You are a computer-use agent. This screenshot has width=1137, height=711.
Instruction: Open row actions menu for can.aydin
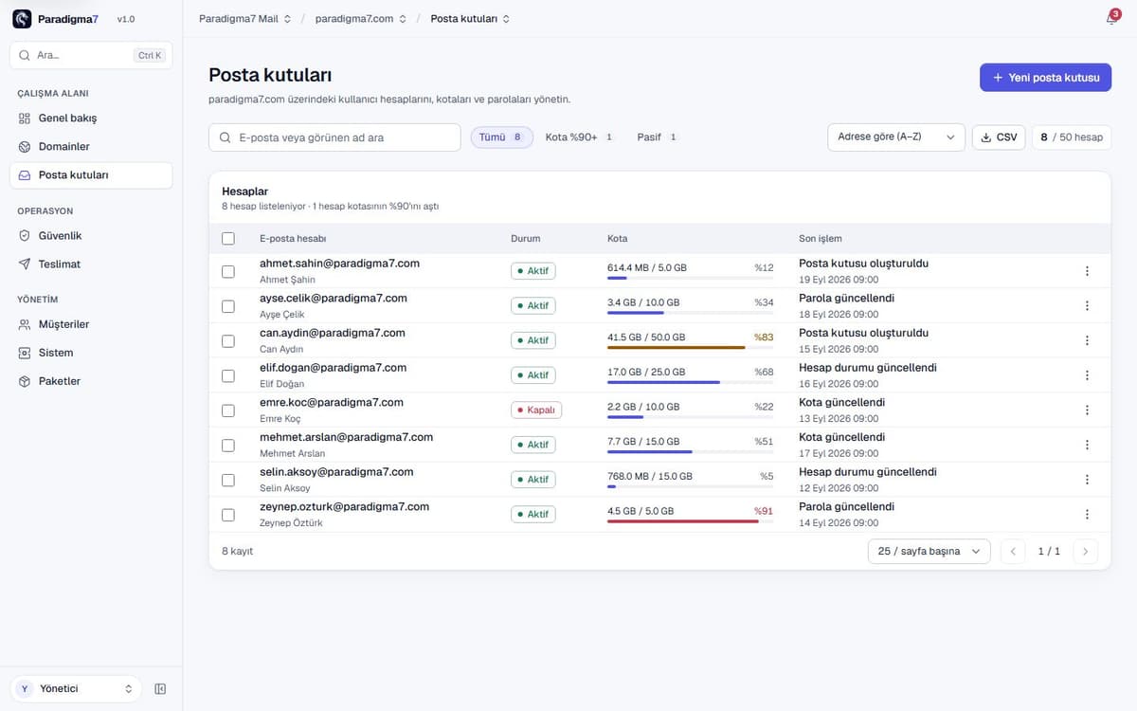point(1087,340)
